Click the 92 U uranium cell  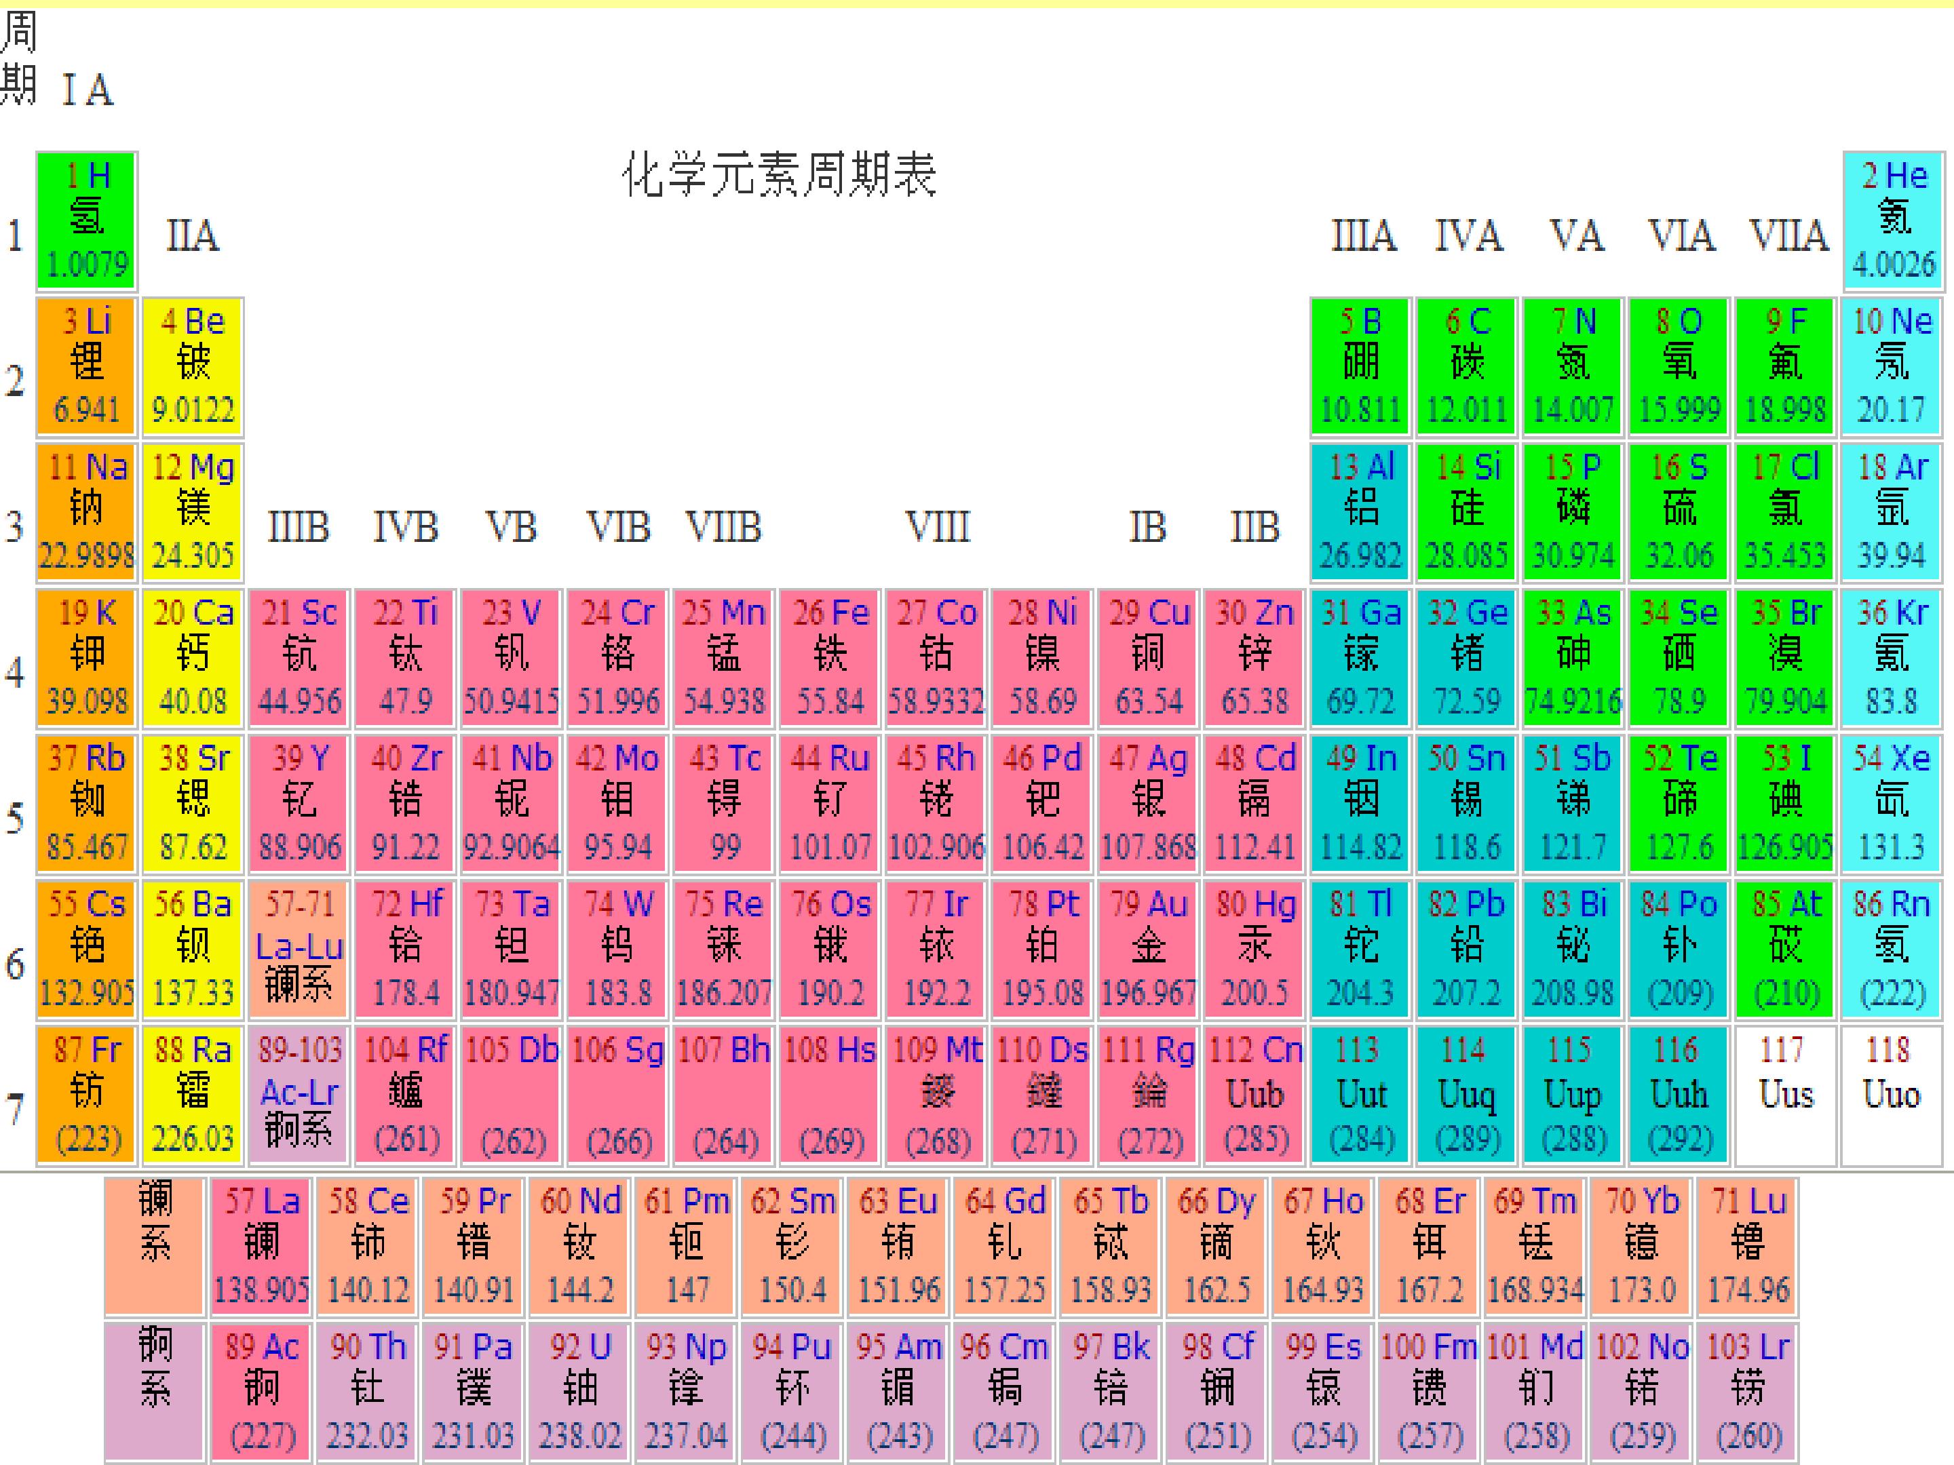tap(579, 1392)
